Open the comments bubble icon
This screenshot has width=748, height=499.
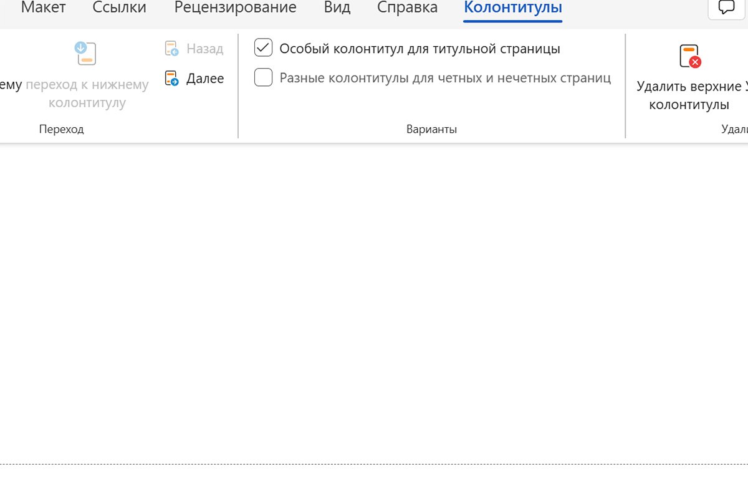click(725, 7)
